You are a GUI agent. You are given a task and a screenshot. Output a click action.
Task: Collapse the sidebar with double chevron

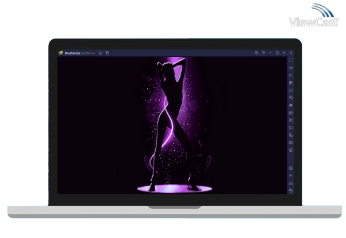point(291,53)
